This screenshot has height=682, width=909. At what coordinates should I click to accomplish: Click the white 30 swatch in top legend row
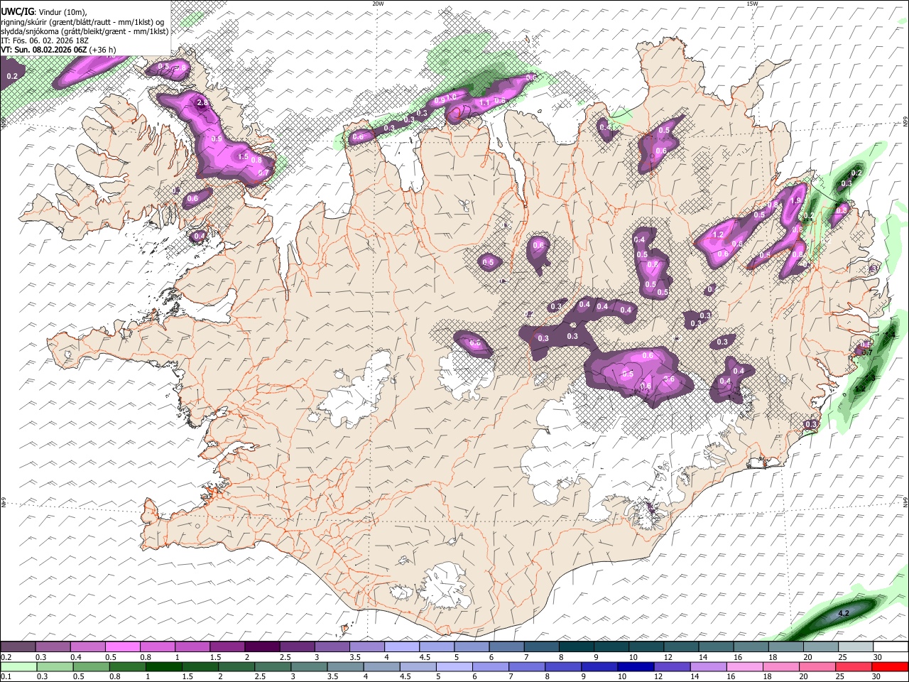891,647
